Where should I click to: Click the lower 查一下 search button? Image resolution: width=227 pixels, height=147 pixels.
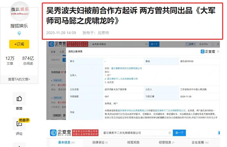[179, 133]
